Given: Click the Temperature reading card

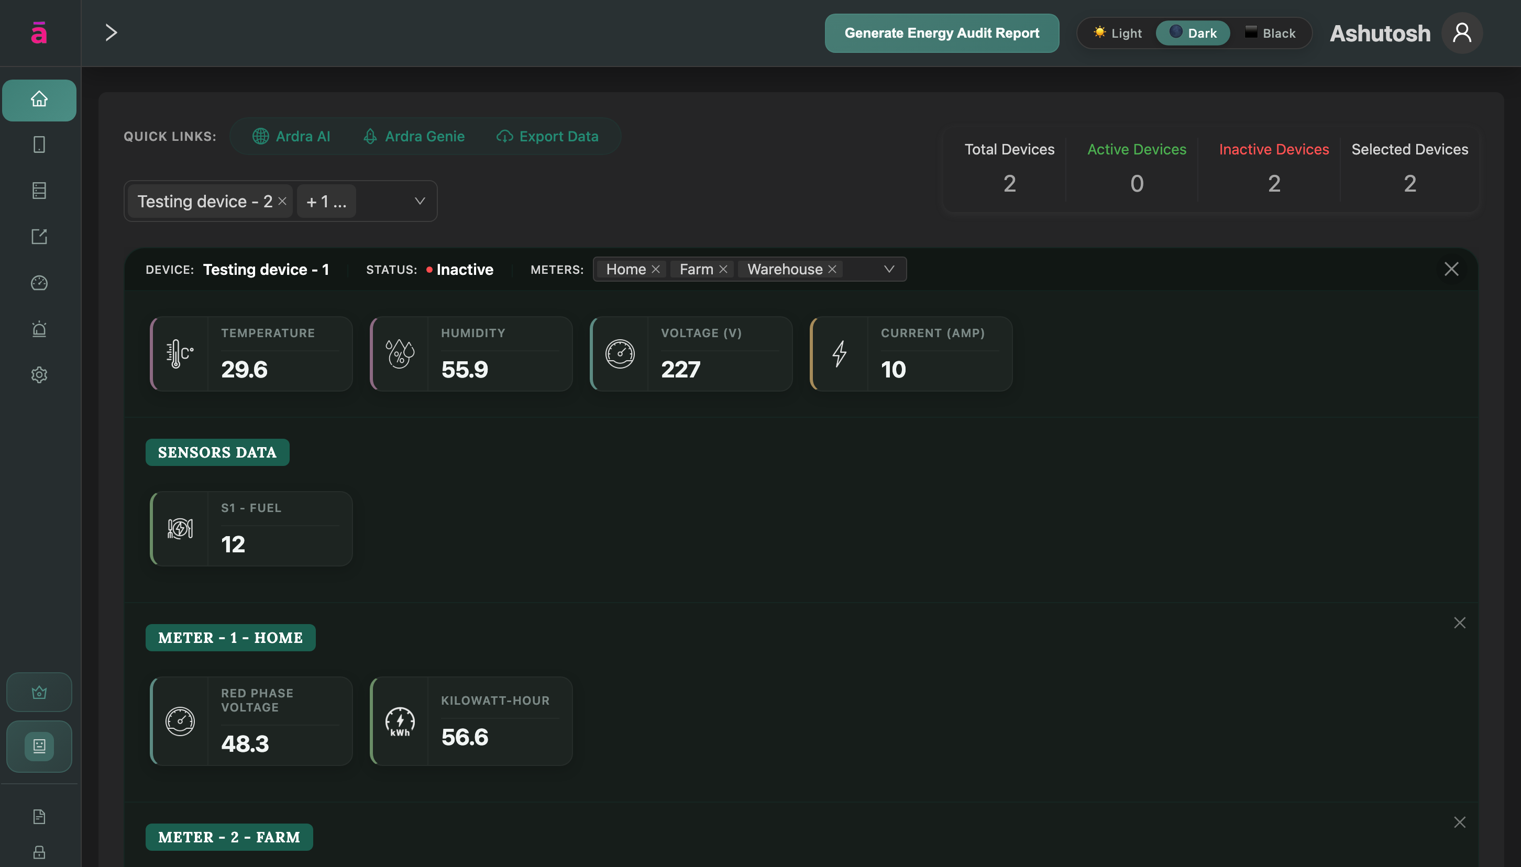Looking at the screenshot, I should [x=251, y=354].
